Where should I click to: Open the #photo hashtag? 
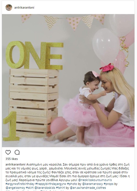coord(72,184)
